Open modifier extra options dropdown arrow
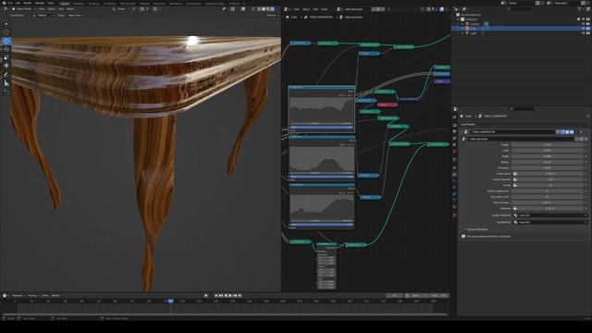Image resolution: width=592 pixels, height=333 pixels. click(576, 131)
